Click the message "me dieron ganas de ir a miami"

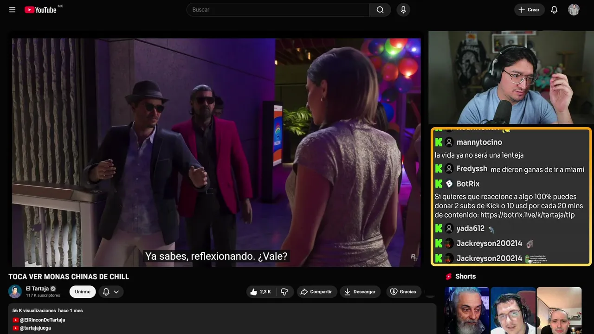537,170
